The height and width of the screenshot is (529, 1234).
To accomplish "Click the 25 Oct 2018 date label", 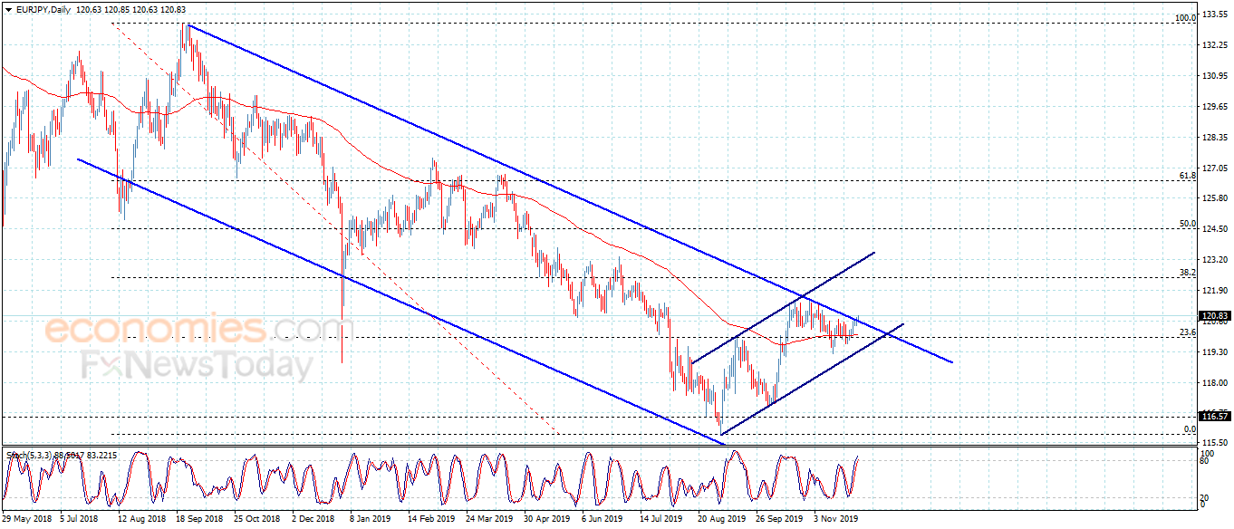I will [259, 520].
